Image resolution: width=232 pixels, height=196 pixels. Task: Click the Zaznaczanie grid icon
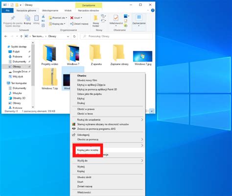tap(139, 17)
